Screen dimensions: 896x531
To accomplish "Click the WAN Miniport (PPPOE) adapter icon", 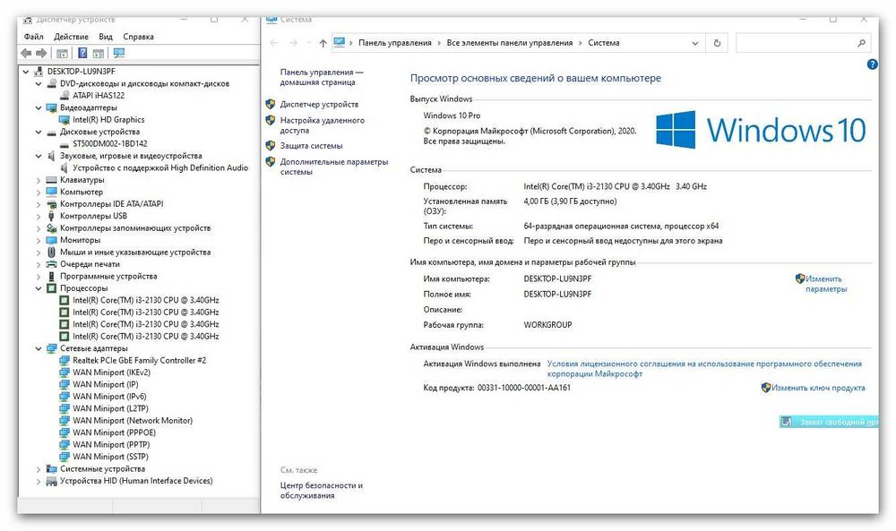I will (65, 433).
